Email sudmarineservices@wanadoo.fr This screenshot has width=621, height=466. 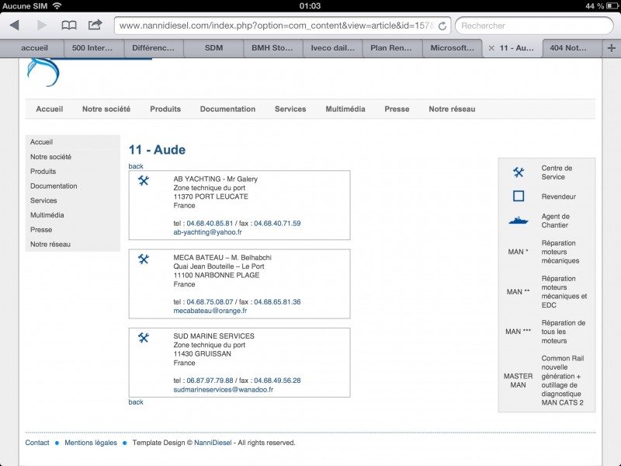pyautogui.click(x=224, y=390)
